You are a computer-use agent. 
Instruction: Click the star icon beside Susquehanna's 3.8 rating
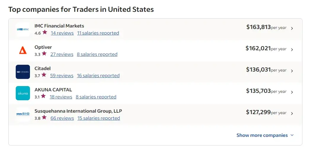tap(44, 118)
